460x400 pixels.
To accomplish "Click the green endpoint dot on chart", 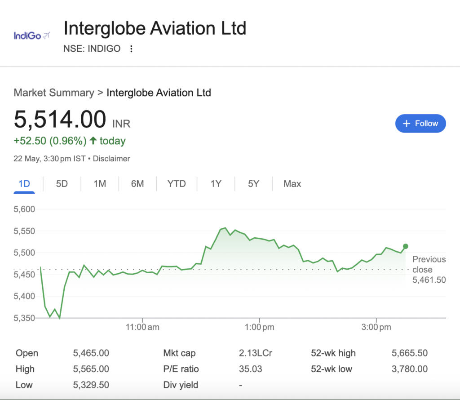I will [x=406, y=246].
